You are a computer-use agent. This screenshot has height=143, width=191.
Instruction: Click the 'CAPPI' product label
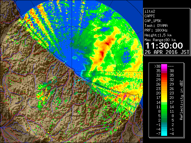tap(150, 16)
